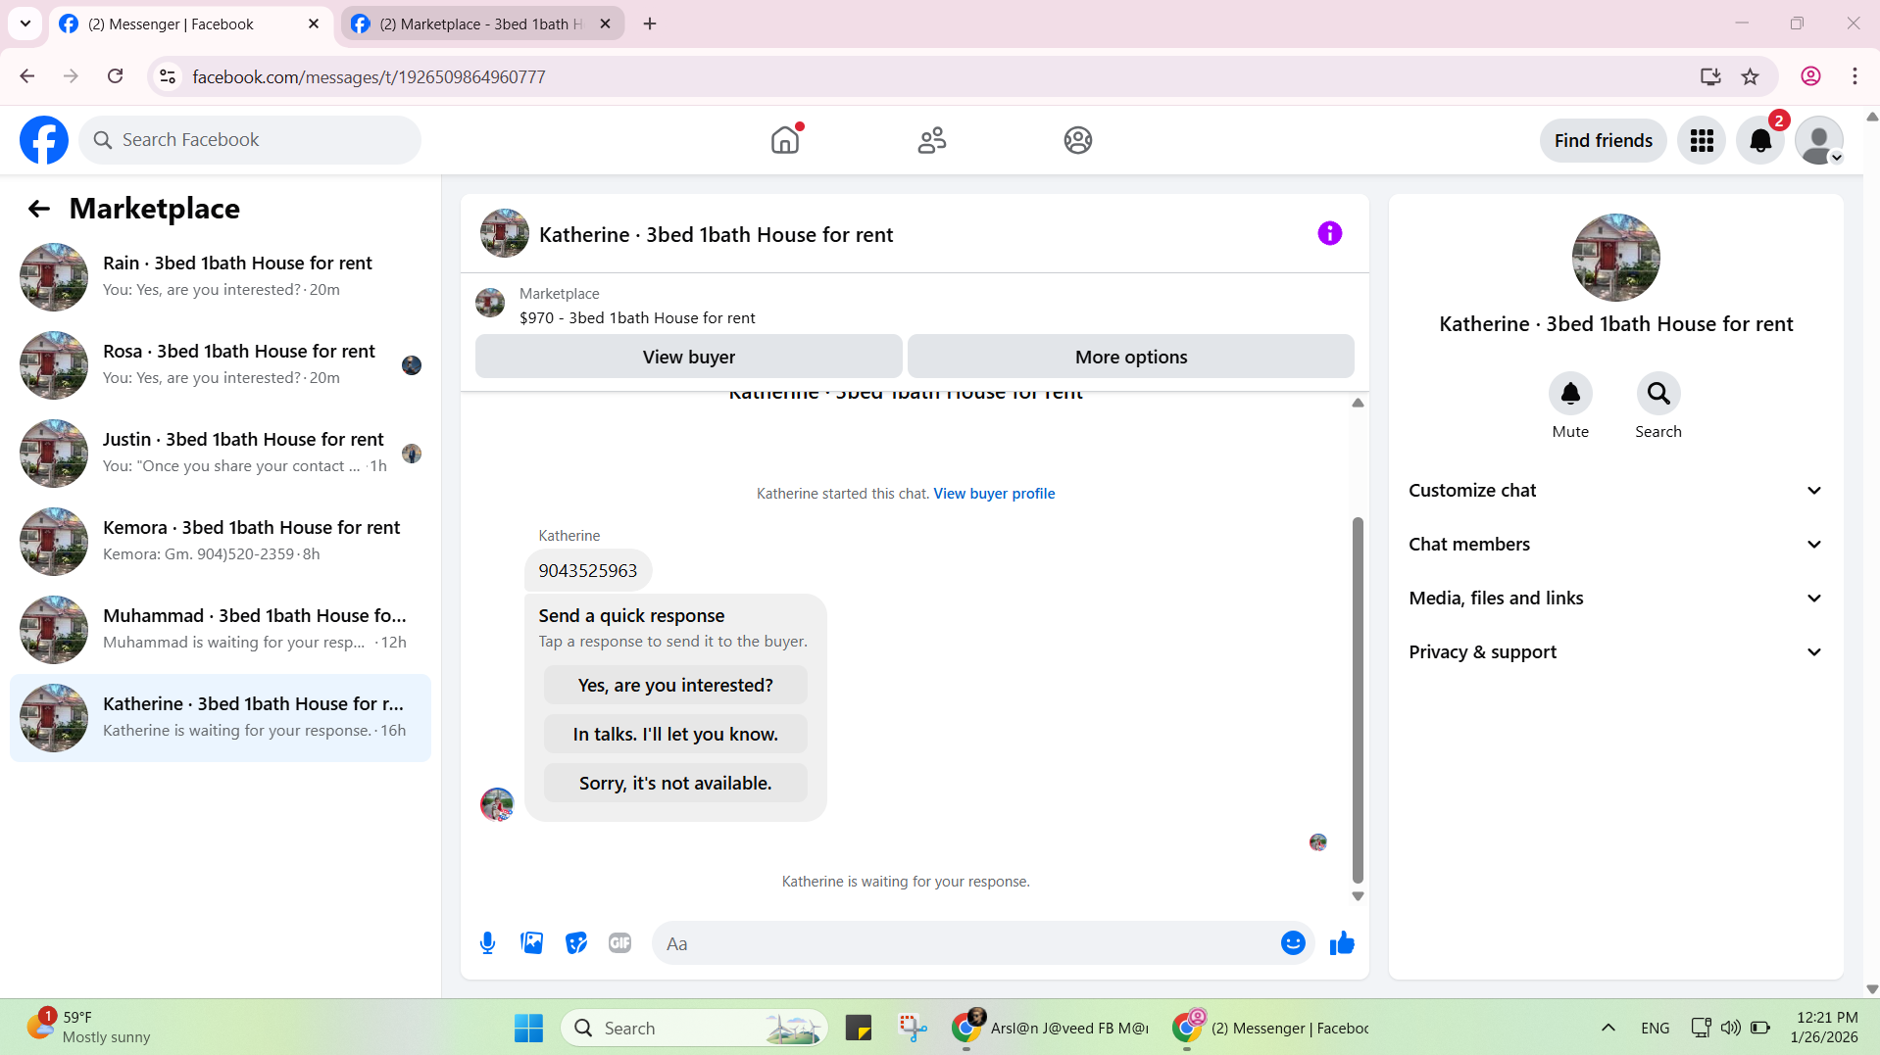Click the View buyer button
Image resolution: width=1880 pixels, height=1055 pixels.
688,357
